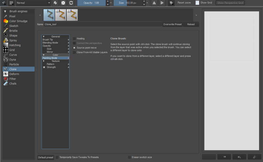
Task: Select the Color Smudge brush engine
Action: 18,21
